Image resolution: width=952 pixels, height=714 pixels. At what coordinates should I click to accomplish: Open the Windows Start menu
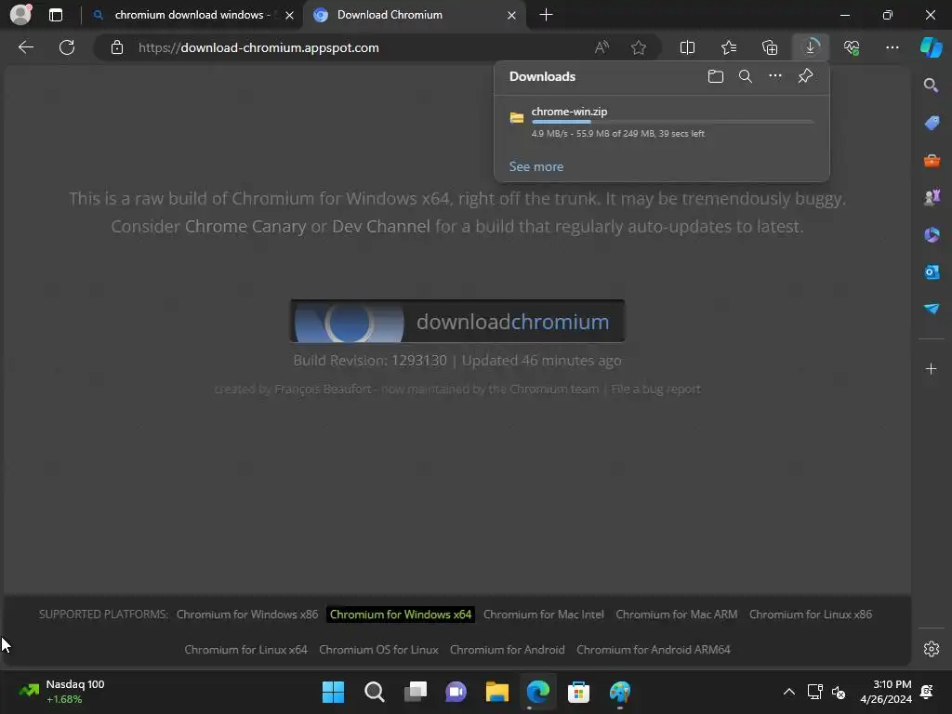pos(334,692)
